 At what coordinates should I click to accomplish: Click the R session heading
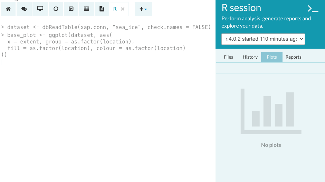tap(241, 8)
